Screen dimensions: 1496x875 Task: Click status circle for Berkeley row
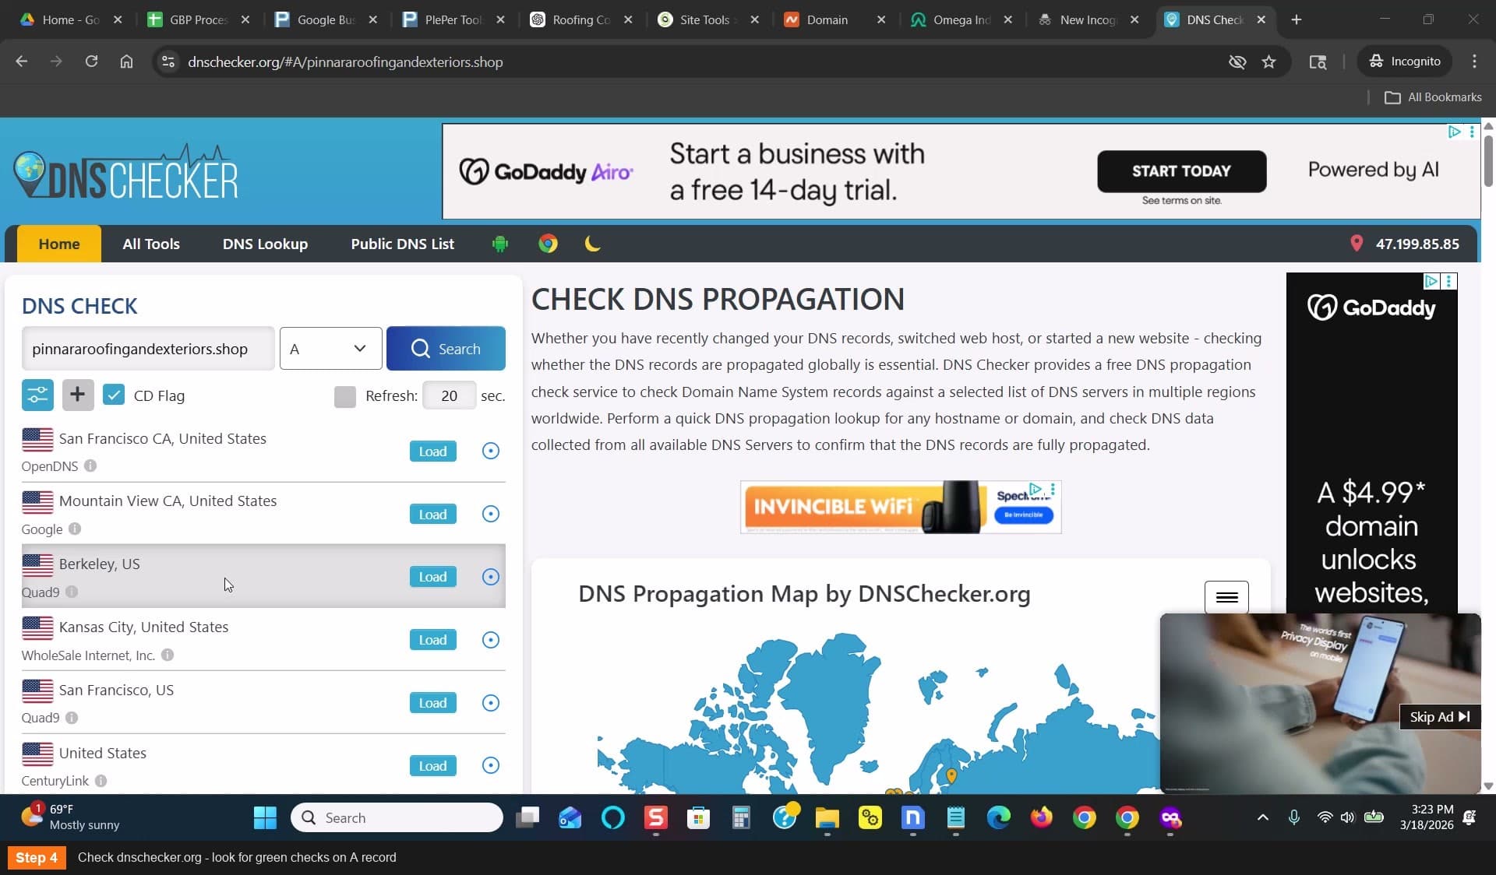click(491, 577)
